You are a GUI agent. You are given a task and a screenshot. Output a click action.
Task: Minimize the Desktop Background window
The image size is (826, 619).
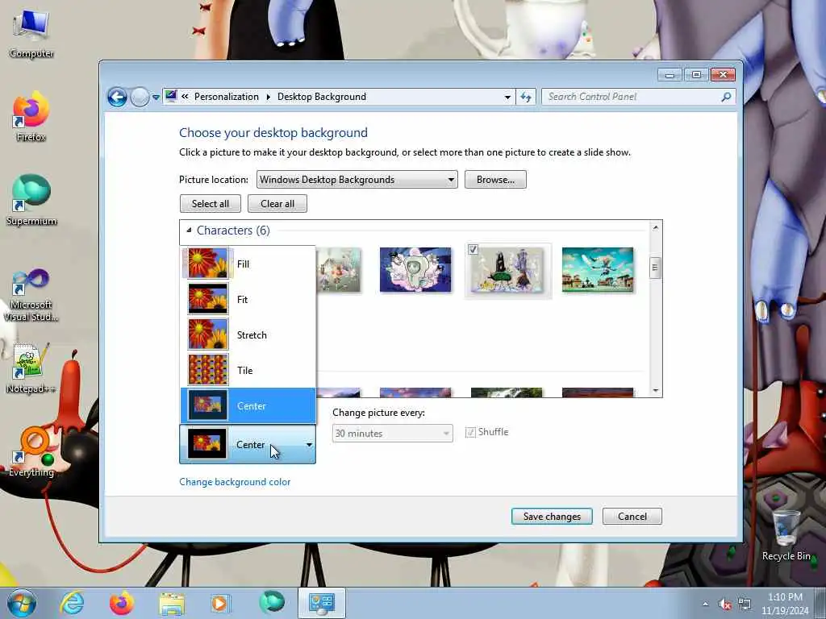coord(670,75)
